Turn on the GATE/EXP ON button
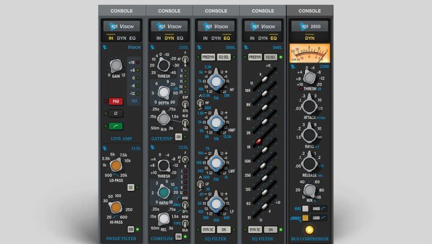The height and width of the screenshot is (244, 432). [179, 137]
